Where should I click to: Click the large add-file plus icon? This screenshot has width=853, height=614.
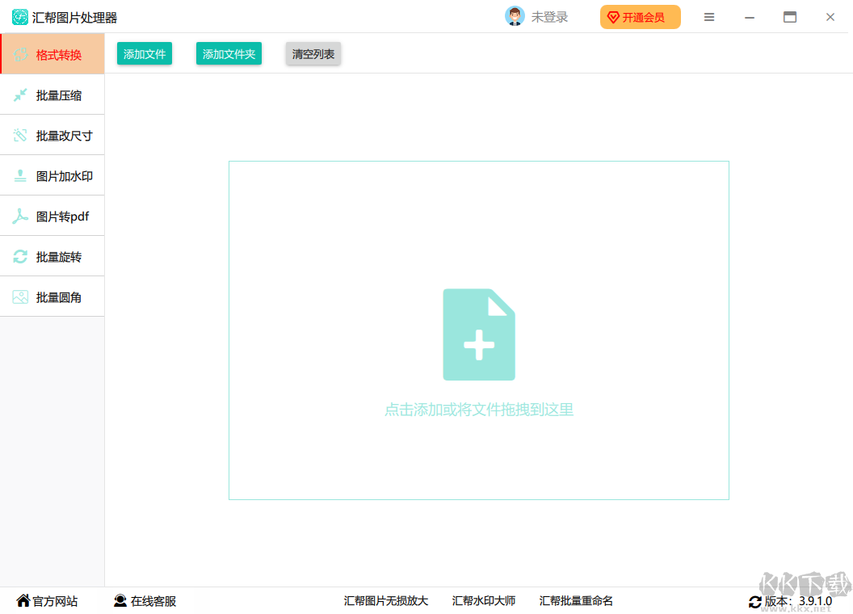point(479,334)
